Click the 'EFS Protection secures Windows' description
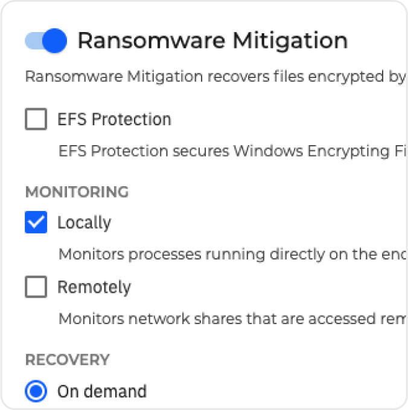The width and height of the screenshot is (408, 410). tap(232, 150)
